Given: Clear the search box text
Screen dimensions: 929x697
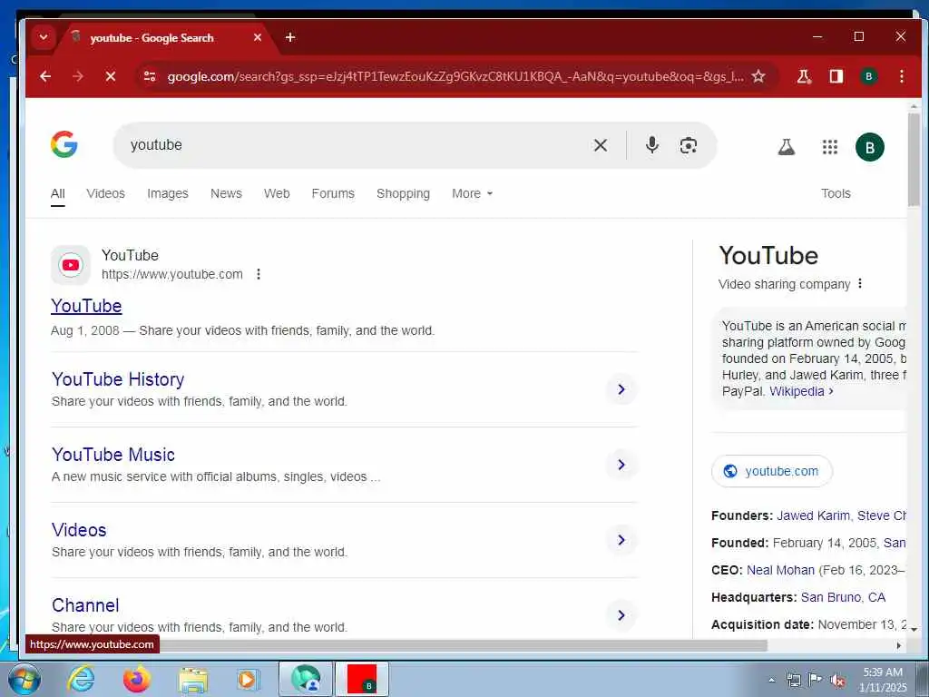Looking at the screenshot, I should 601,145.
